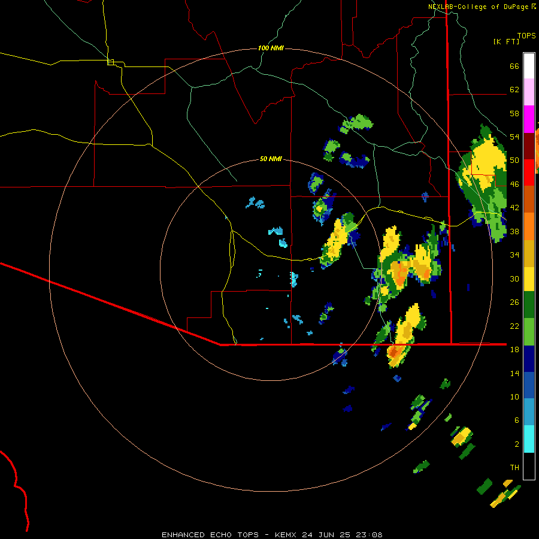The height and width of the screenshot is (539, 539).
Task: Click the '34' legend value
Action: coord(514,255)
